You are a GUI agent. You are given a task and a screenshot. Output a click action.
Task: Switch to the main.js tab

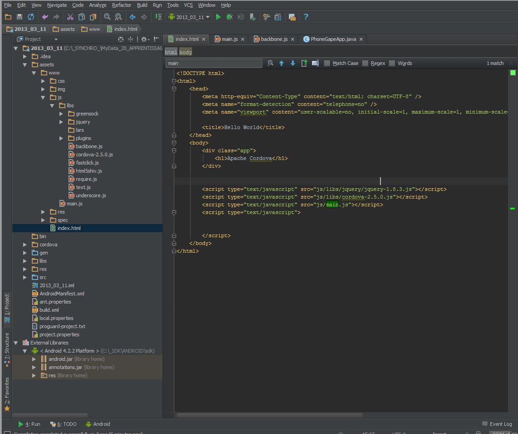(x=230, y=39)
